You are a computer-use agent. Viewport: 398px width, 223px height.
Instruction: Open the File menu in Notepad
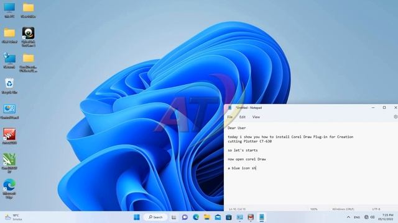[229, 117]
